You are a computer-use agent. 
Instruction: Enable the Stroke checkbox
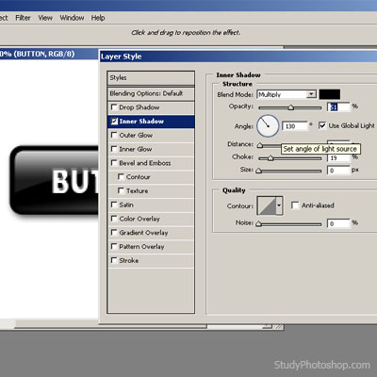click(114, 260)
